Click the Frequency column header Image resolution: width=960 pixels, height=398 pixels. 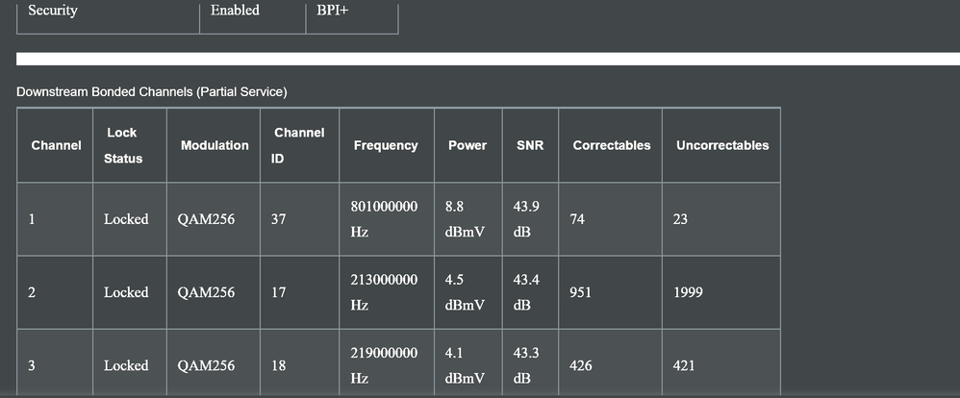click(x=386, y=145)
